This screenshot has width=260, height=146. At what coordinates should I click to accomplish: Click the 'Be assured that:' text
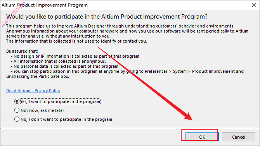(x=22, y=51)
